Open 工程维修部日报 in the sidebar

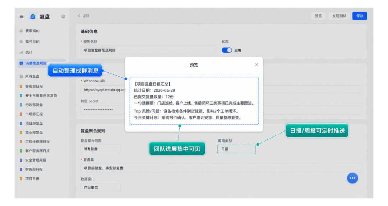click(37, 142)
